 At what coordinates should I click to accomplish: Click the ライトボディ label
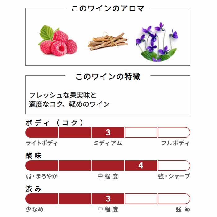click(x=42, y=143)
